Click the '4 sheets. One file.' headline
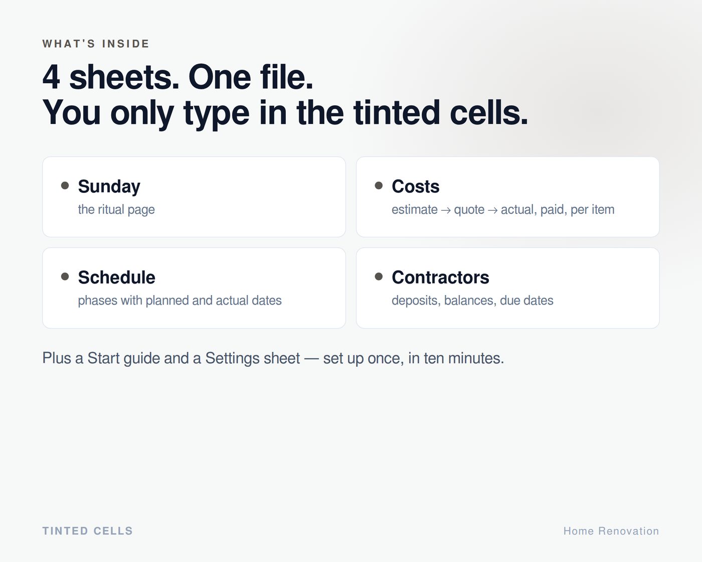Viewport: 702px width, 562px height. click(x=178, y=77)
